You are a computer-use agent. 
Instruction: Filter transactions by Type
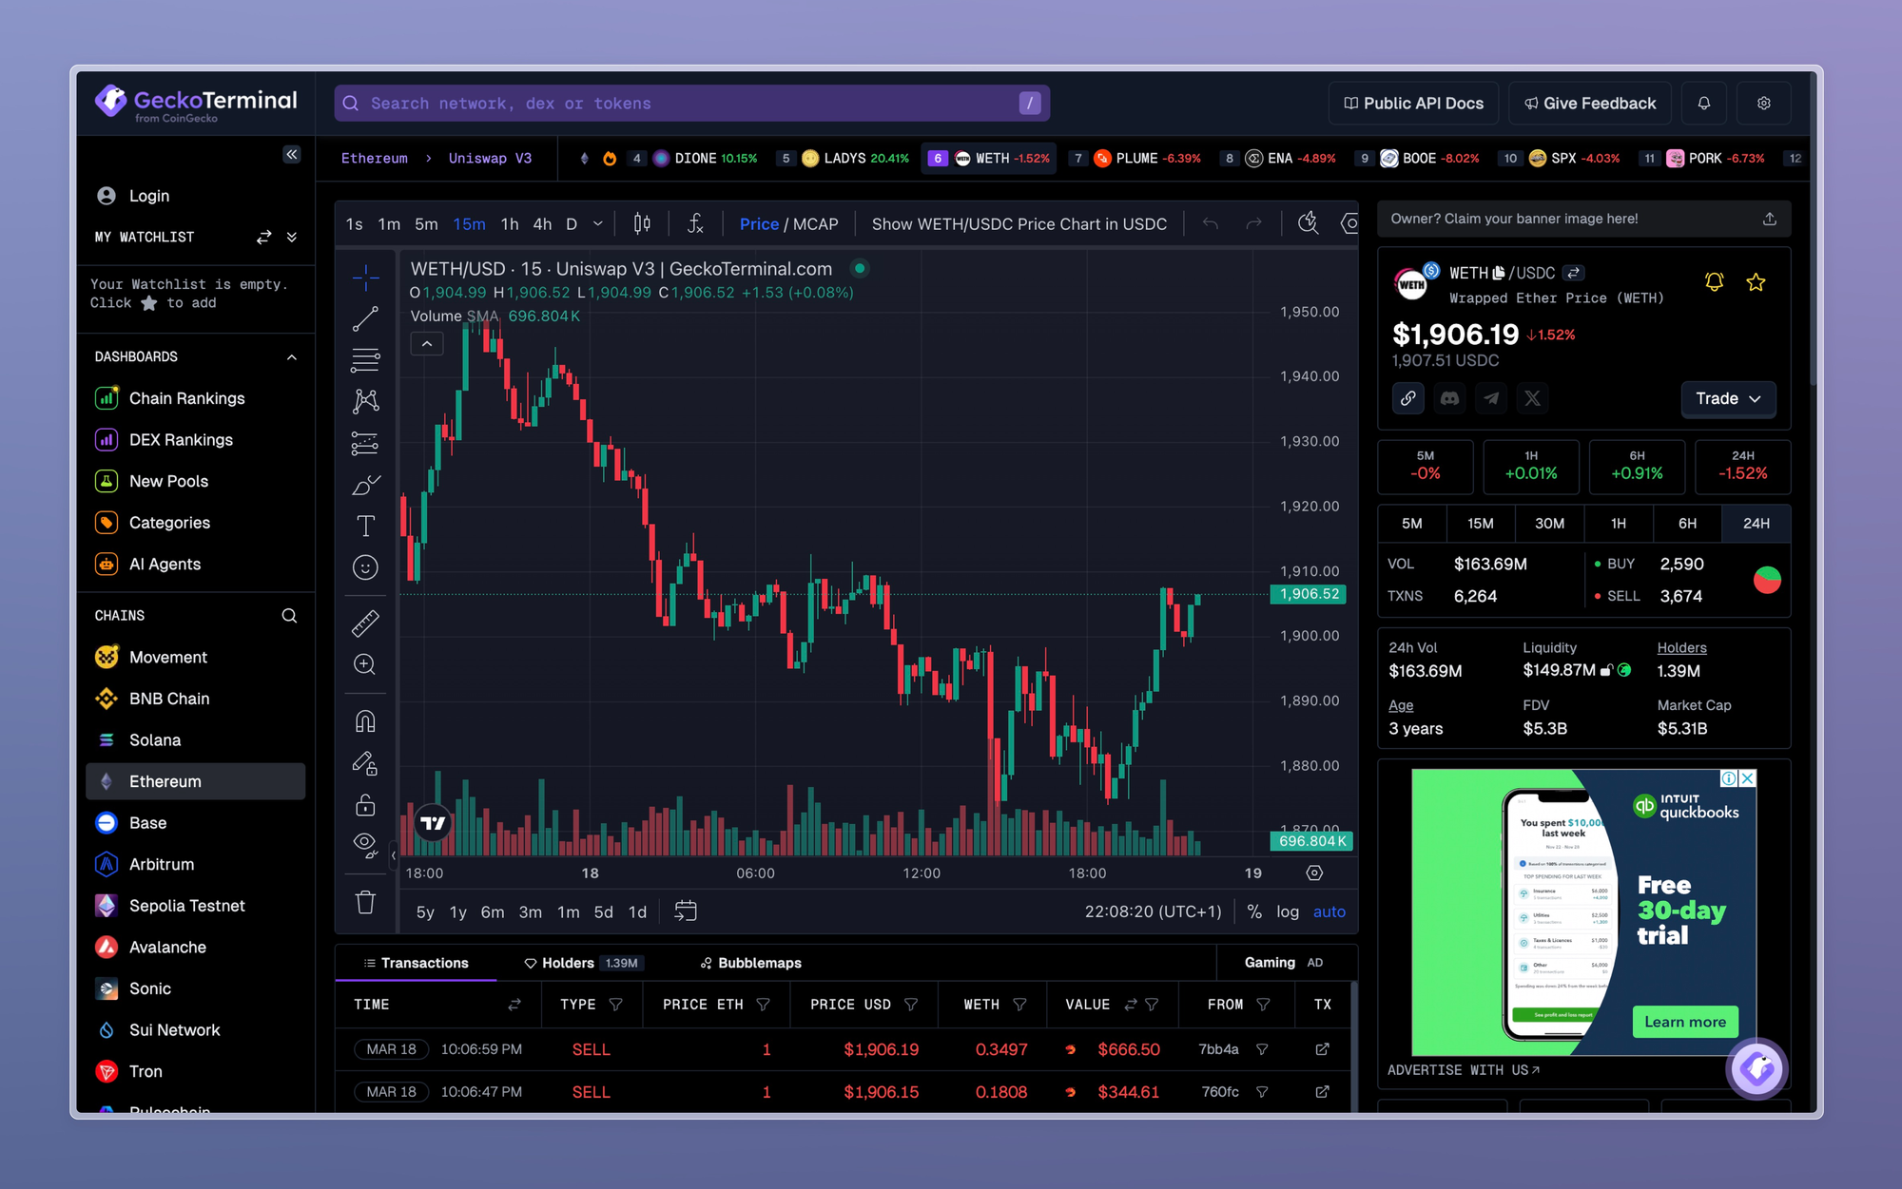616,1005
